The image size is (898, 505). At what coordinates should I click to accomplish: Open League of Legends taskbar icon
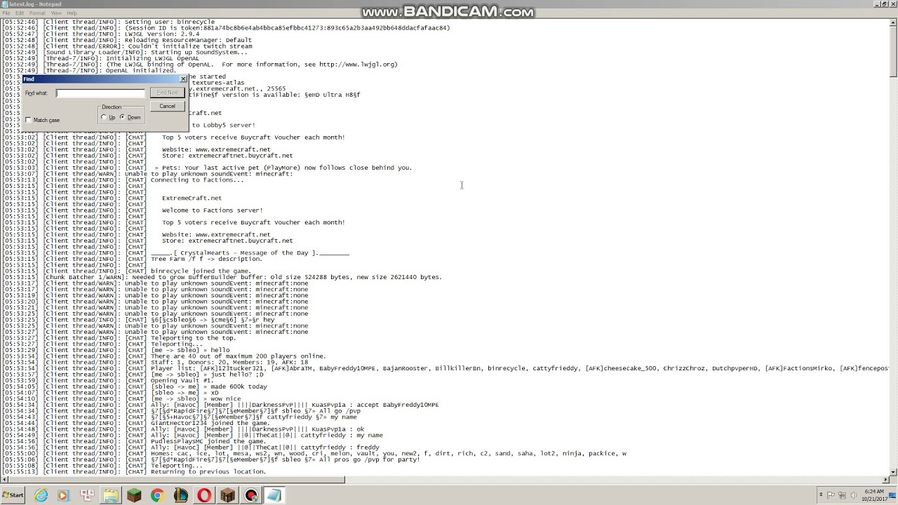[x=181, y=495]
